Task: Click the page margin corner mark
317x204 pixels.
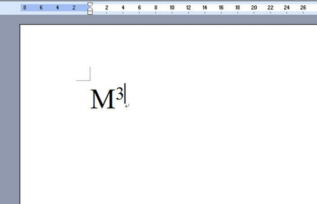Action: click(83, 74)
